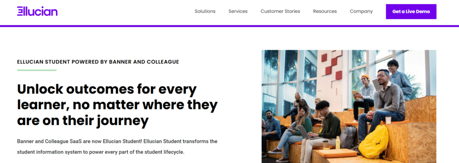Open the Solutions menu
Screen dimensions: 459x163
pos(205,11)
